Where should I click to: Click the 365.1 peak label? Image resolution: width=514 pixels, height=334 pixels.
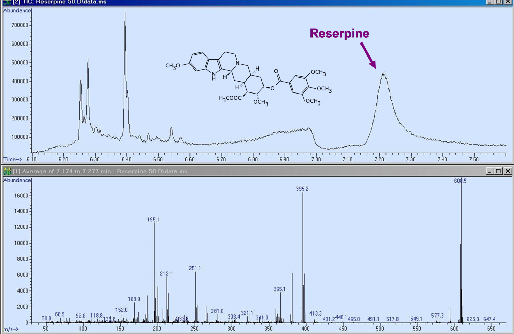coord(279,289)
